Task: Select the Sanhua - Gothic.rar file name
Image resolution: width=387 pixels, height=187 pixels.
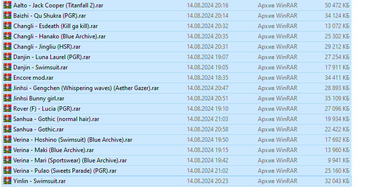Action: (38, 129)
